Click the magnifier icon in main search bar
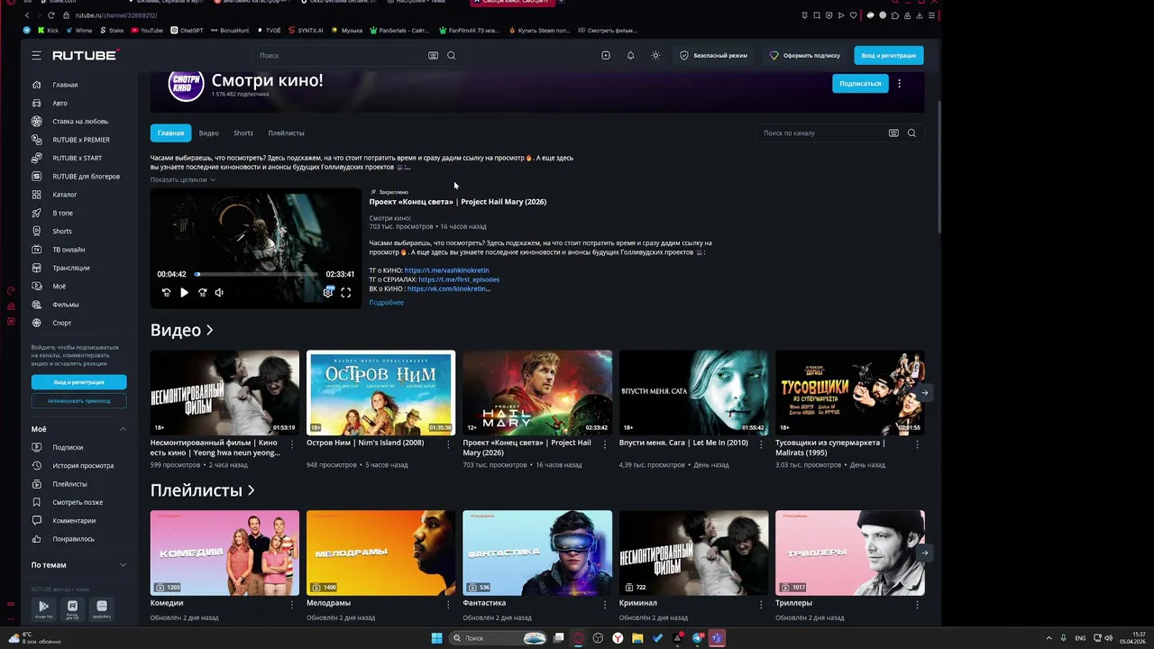This screenshot has height=649, width=1154. 451,55
